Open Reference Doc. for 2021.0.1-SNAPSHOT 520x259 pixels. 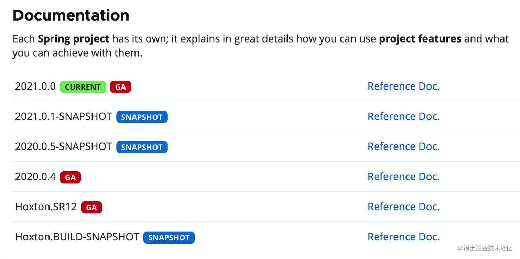click(403, 116)
